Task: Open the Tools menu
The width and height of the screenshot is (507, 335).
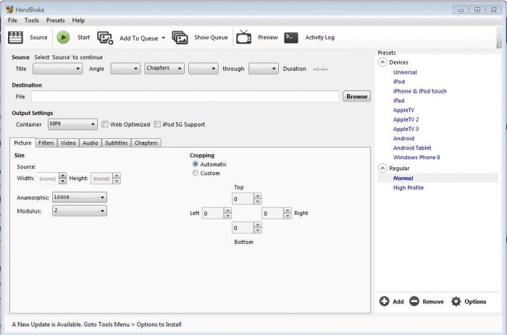Action: tap(32, 20)
